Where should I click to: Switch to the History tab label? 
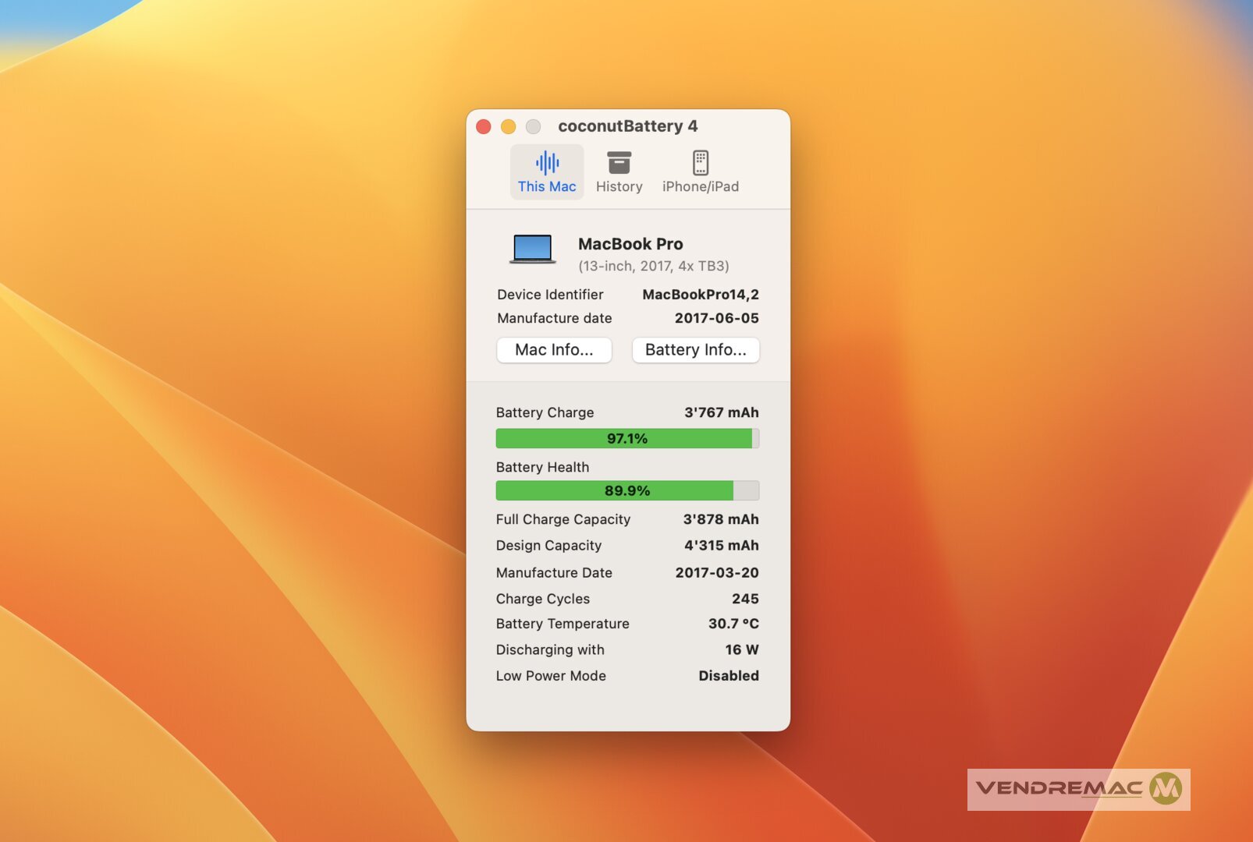click(x=619, y=187)
